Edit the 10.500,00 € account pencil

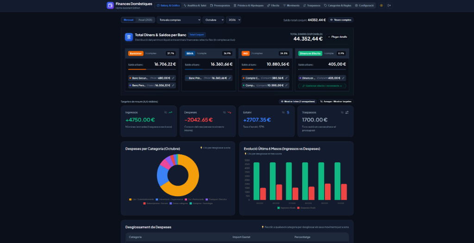287,85
